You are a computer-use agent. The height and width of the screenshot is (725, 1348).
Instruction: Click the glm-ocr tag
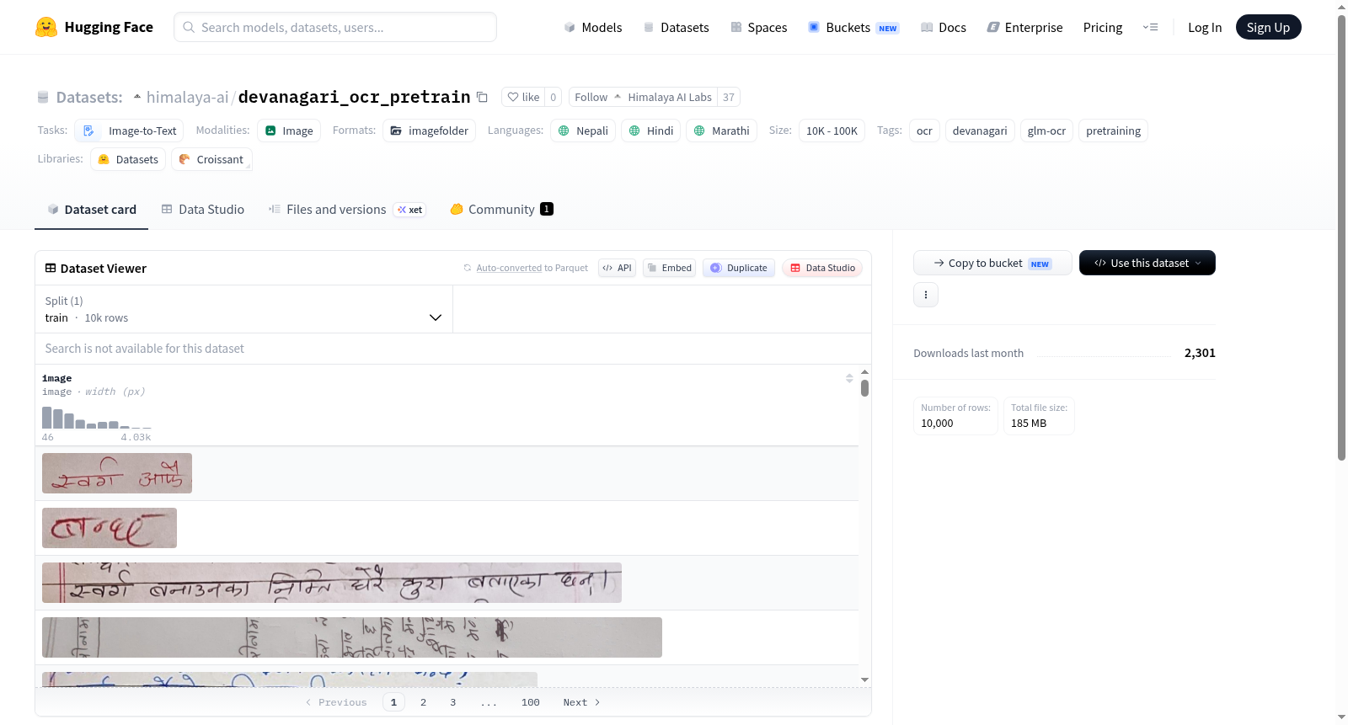[x=1046, y=131]
